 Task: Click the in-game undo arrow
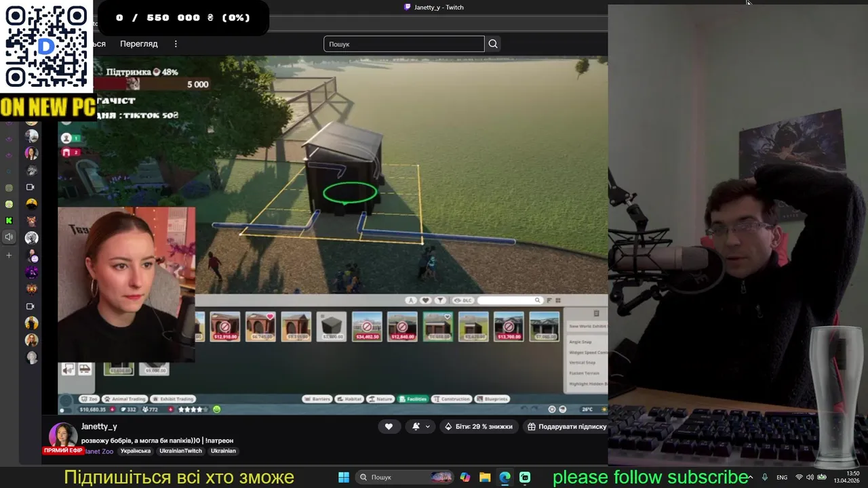[524, 409]
